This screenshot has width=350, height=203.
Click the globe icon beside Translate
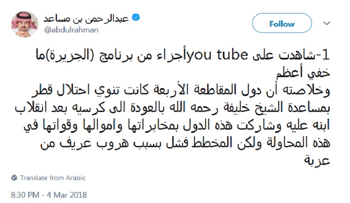15,178
